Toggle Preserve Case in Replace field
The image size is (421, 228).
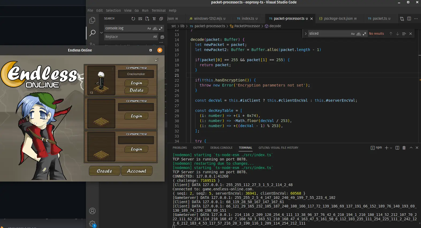click(155, 37)
